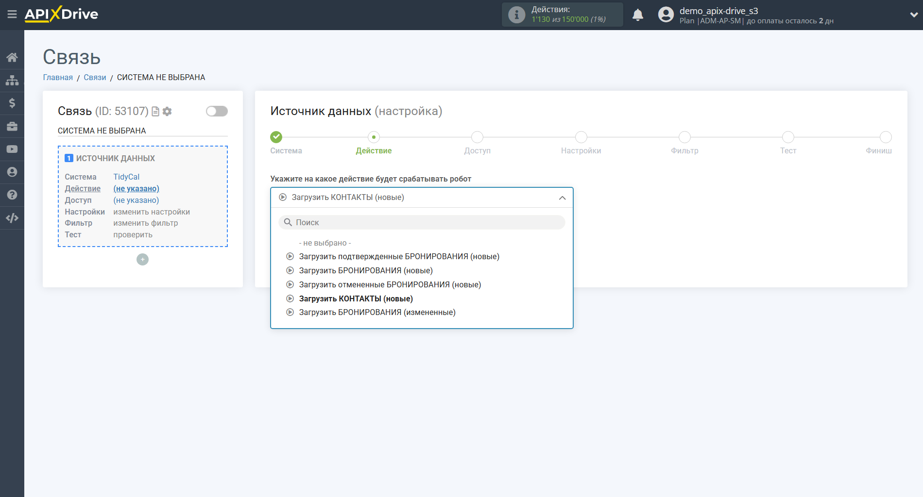The width and height of the screenshot is (923, 497).
Task: Choose 'Загрузить подтвержденные БРОНИРОВАНИЯ (новые)' option
Action: [399, 257]
